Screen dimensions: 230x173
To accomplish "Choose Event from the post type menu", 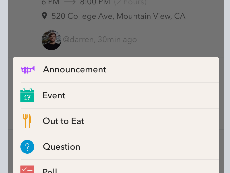I will (54, 95).
